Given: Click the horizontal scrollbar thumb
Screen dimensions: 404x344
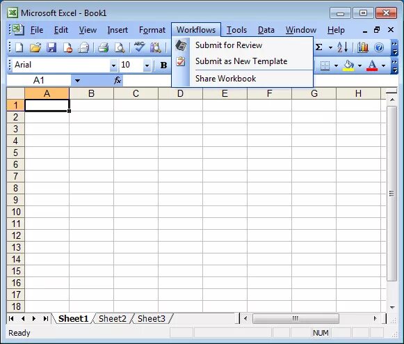Looking at the screenshot, I should (x=296, y=319).
